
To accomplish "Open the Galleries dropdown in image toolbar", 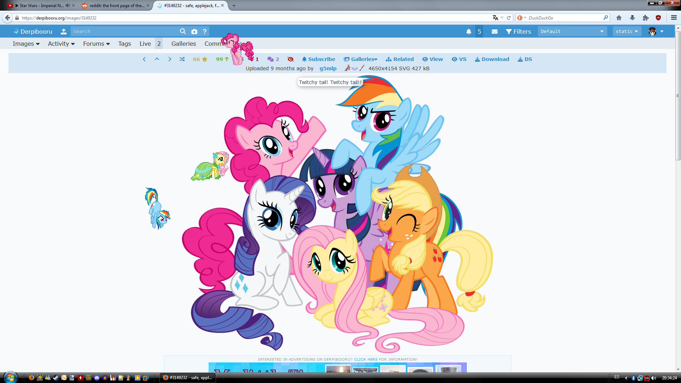I will 360,59.
